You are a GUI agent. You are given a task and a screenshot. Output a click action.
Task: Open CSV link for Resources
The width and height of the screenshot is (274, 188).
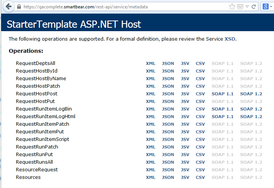coord(200,177)
